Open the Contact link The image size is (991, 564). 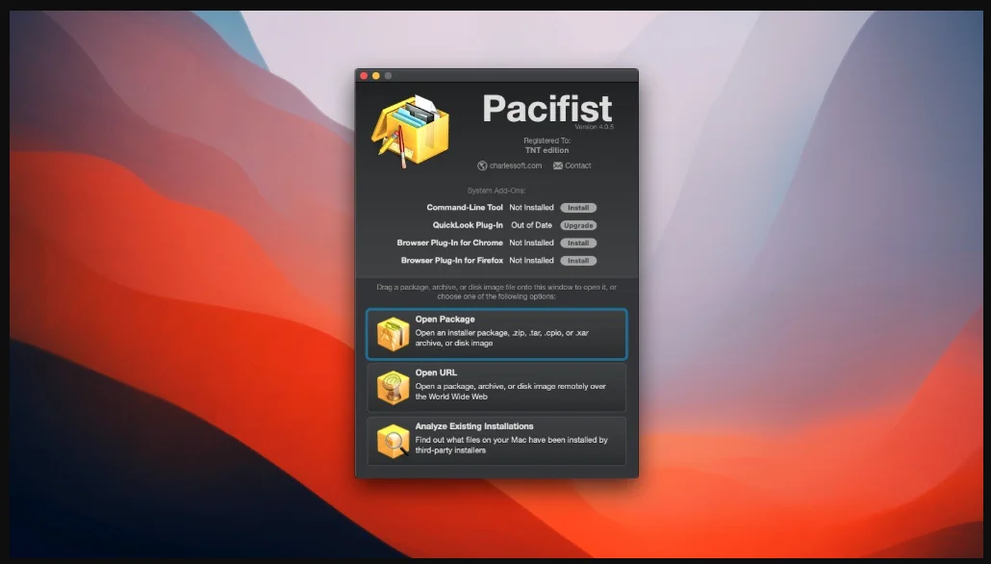(x=577, y=166)
